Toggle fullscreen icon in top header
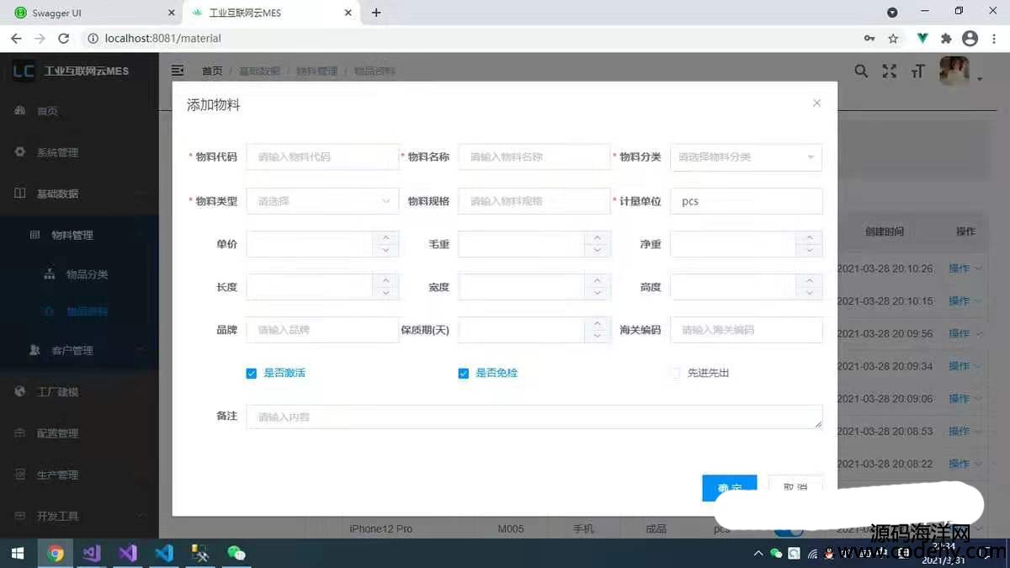The image size is (1010, 568). pyautogui.click(x=889, y=72)
